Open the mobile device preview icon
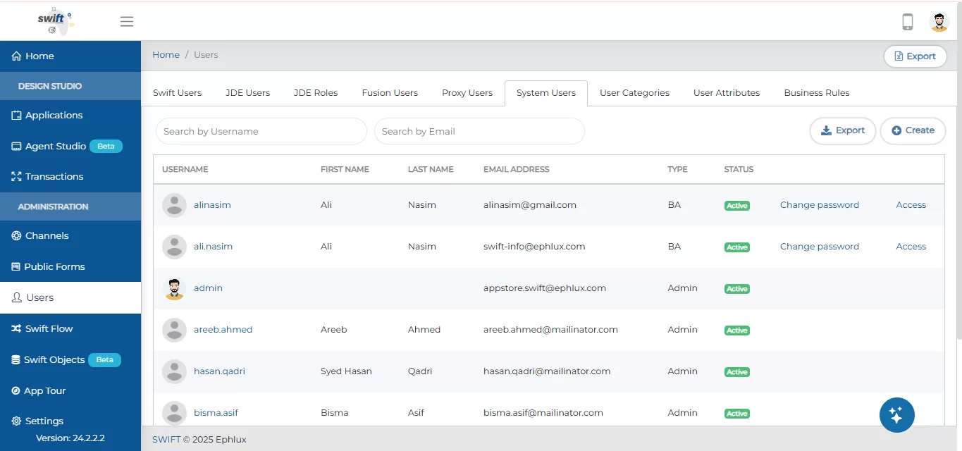This screenshot has height=451, width=962. click(x=908, y=22)
